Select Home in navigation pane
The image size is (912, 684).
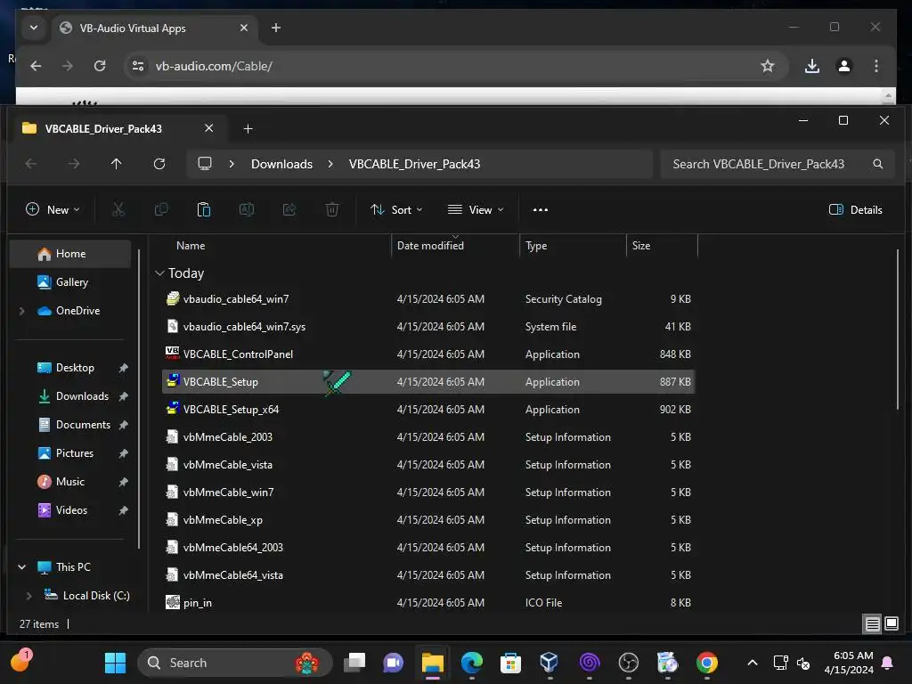[70, 254]
